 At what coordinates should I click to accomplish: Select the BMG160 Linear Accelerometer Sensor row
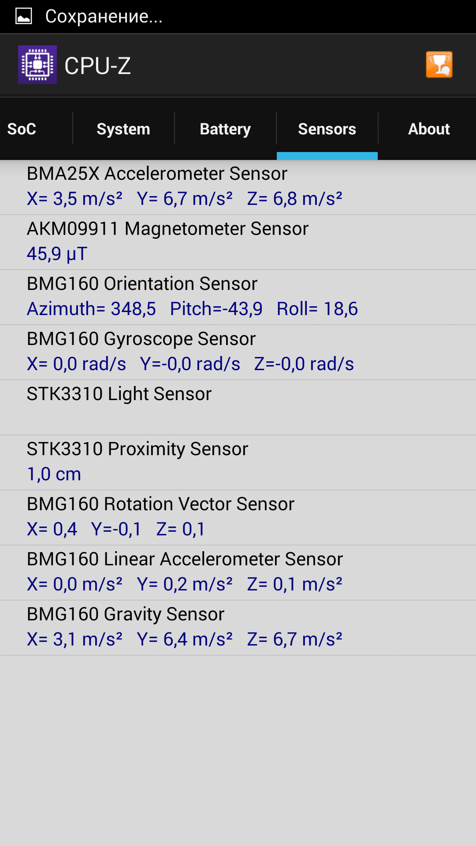[x=238, y=572]
